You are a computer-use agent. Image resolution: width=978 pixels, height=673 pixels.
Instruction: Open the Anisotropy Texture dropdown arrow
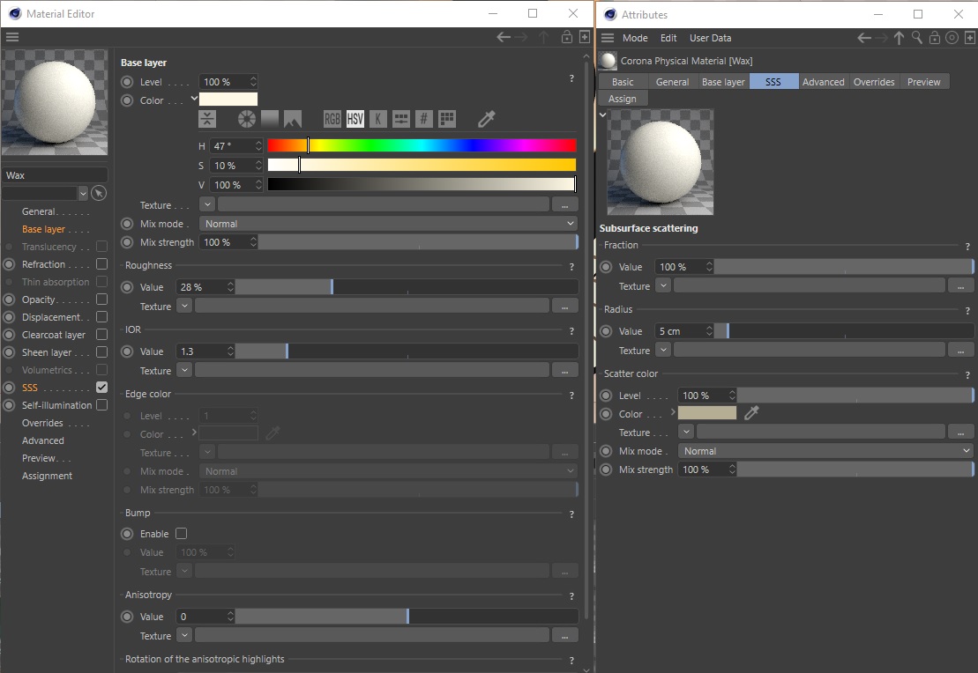coord(184,636)
